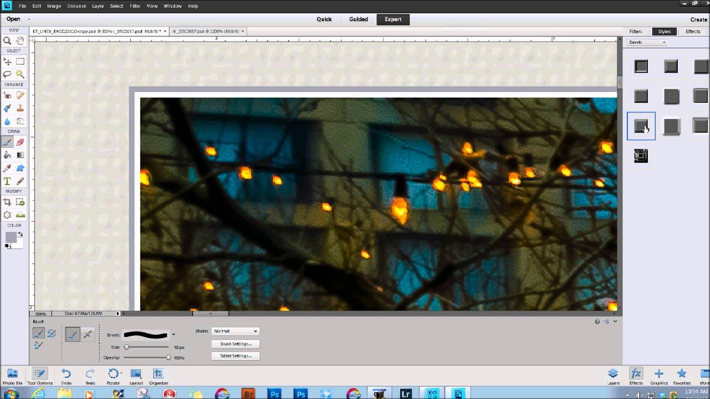The width and height of the screenshot is (710, 399).
Task: Select the Sponge tool
Action: [x=20, y=121]
